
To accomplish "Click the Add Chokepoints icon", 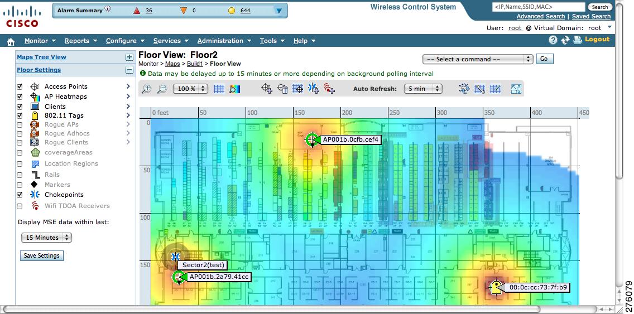I will pyautogui.click(x=313, y=89).
